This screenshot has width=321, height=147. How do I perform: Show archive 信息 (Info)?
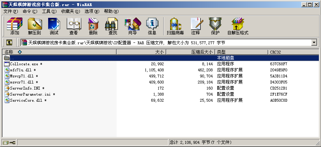point(152,26)
